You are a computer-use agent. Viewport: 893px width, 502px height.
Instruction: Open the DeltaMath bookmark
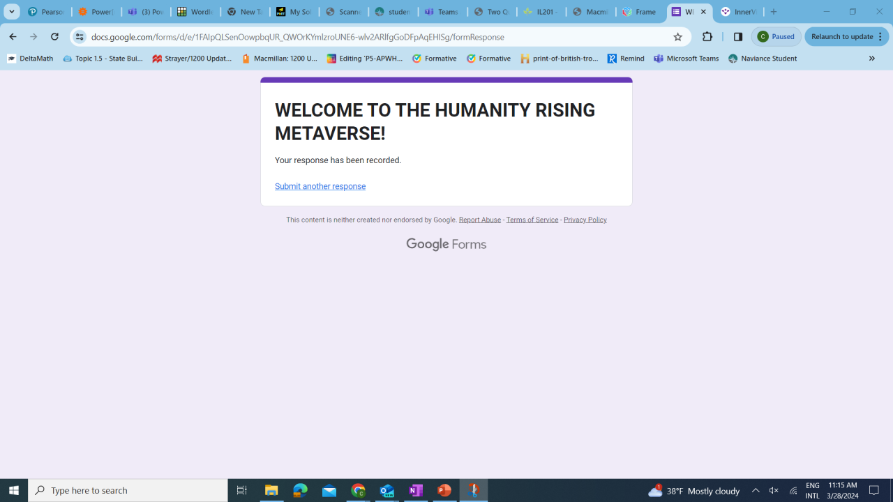(x=30, y=59)
